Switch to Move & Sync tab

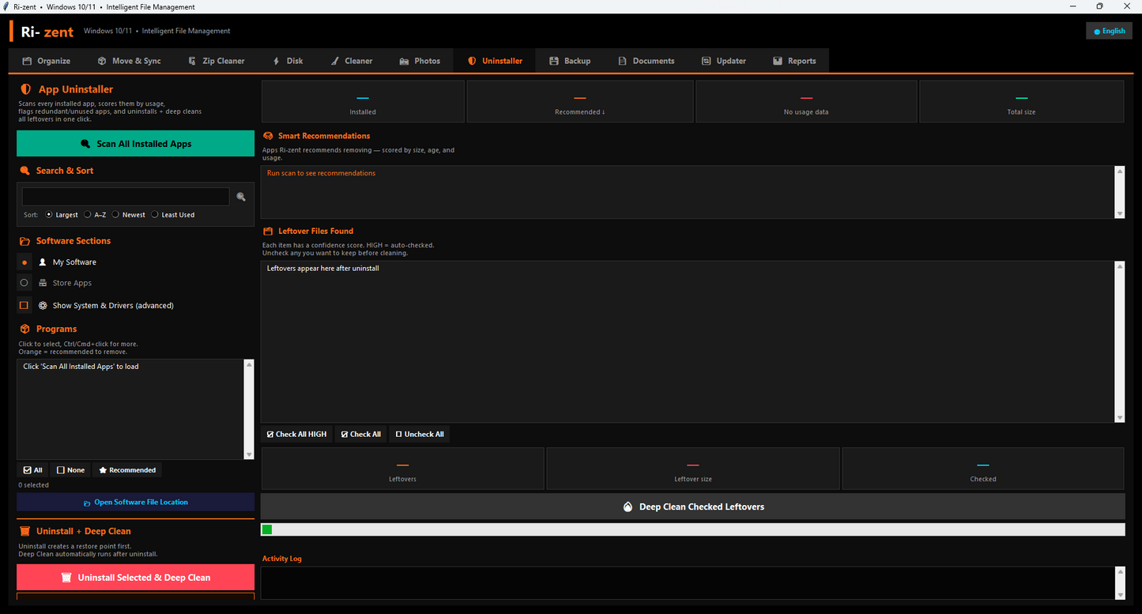click(130, 61)
